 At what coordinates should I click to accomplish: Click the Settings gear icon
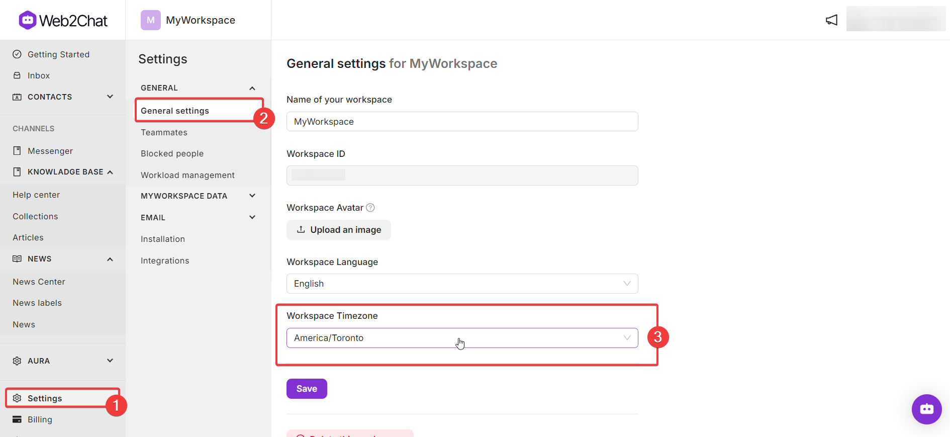17,398
